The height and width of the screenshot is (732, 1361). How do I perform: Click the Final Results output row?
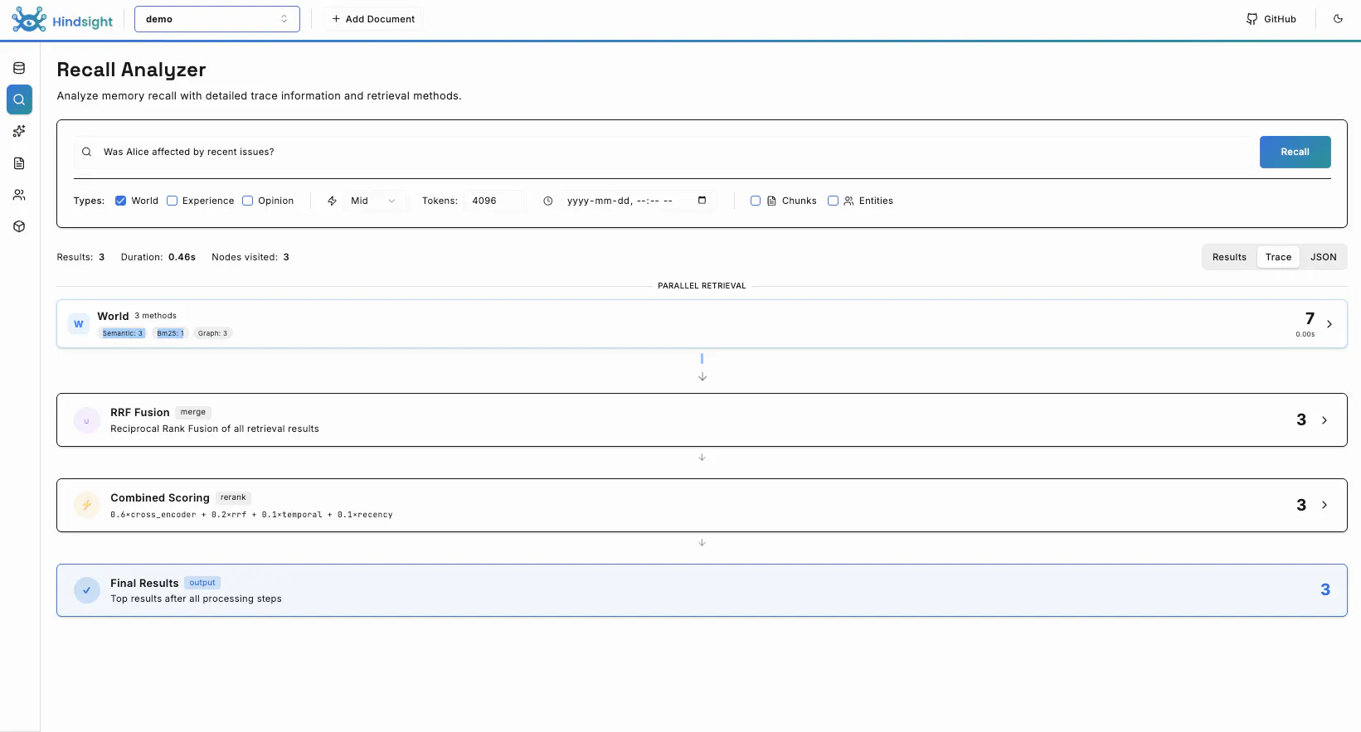pyautogui.click(x=702, y=590)
